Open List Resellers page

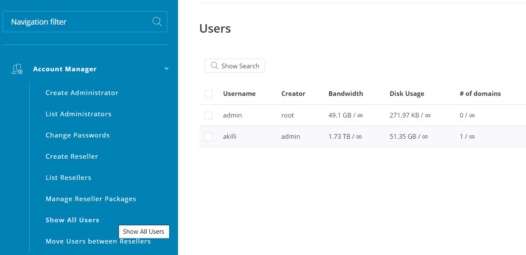pos(68,178)
